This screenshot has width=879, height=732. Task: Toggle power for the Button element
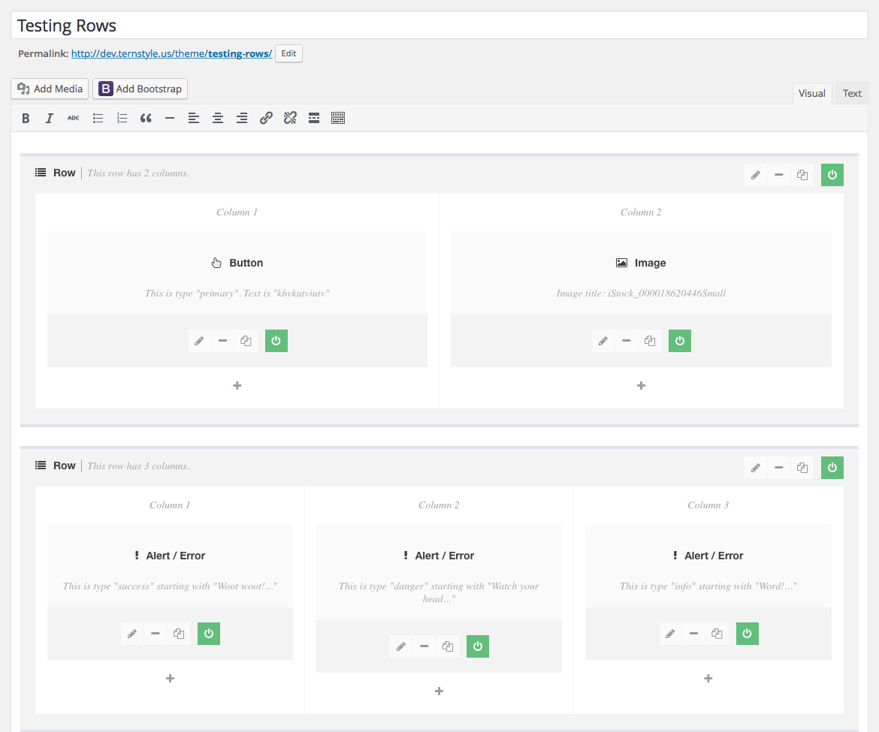tap(276, 341)
